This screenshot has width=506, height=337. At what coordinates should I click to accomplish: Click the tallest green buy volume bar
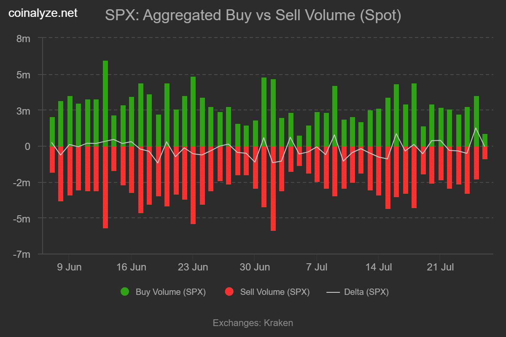tap(105, 103)
